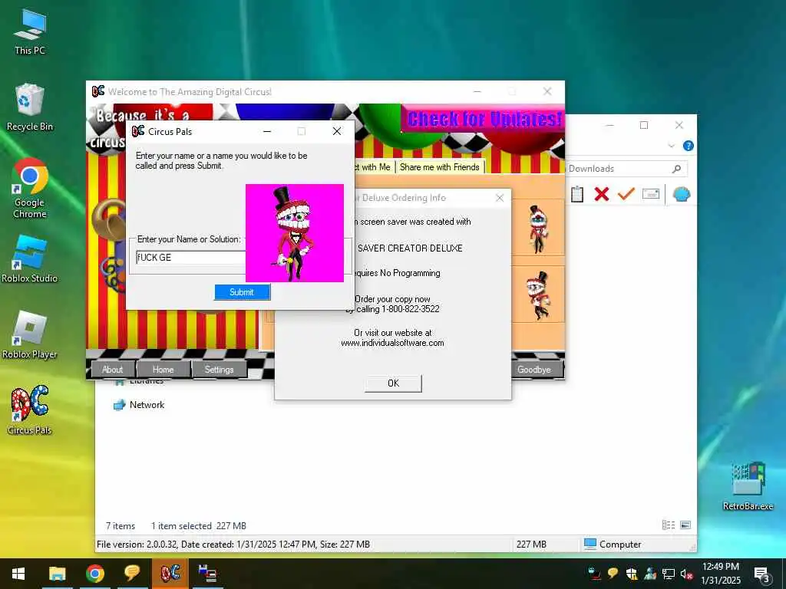Viewport: 786px width, 589px height.
Task: Open notification center with 3 notifications
Action: pos(761,574)
